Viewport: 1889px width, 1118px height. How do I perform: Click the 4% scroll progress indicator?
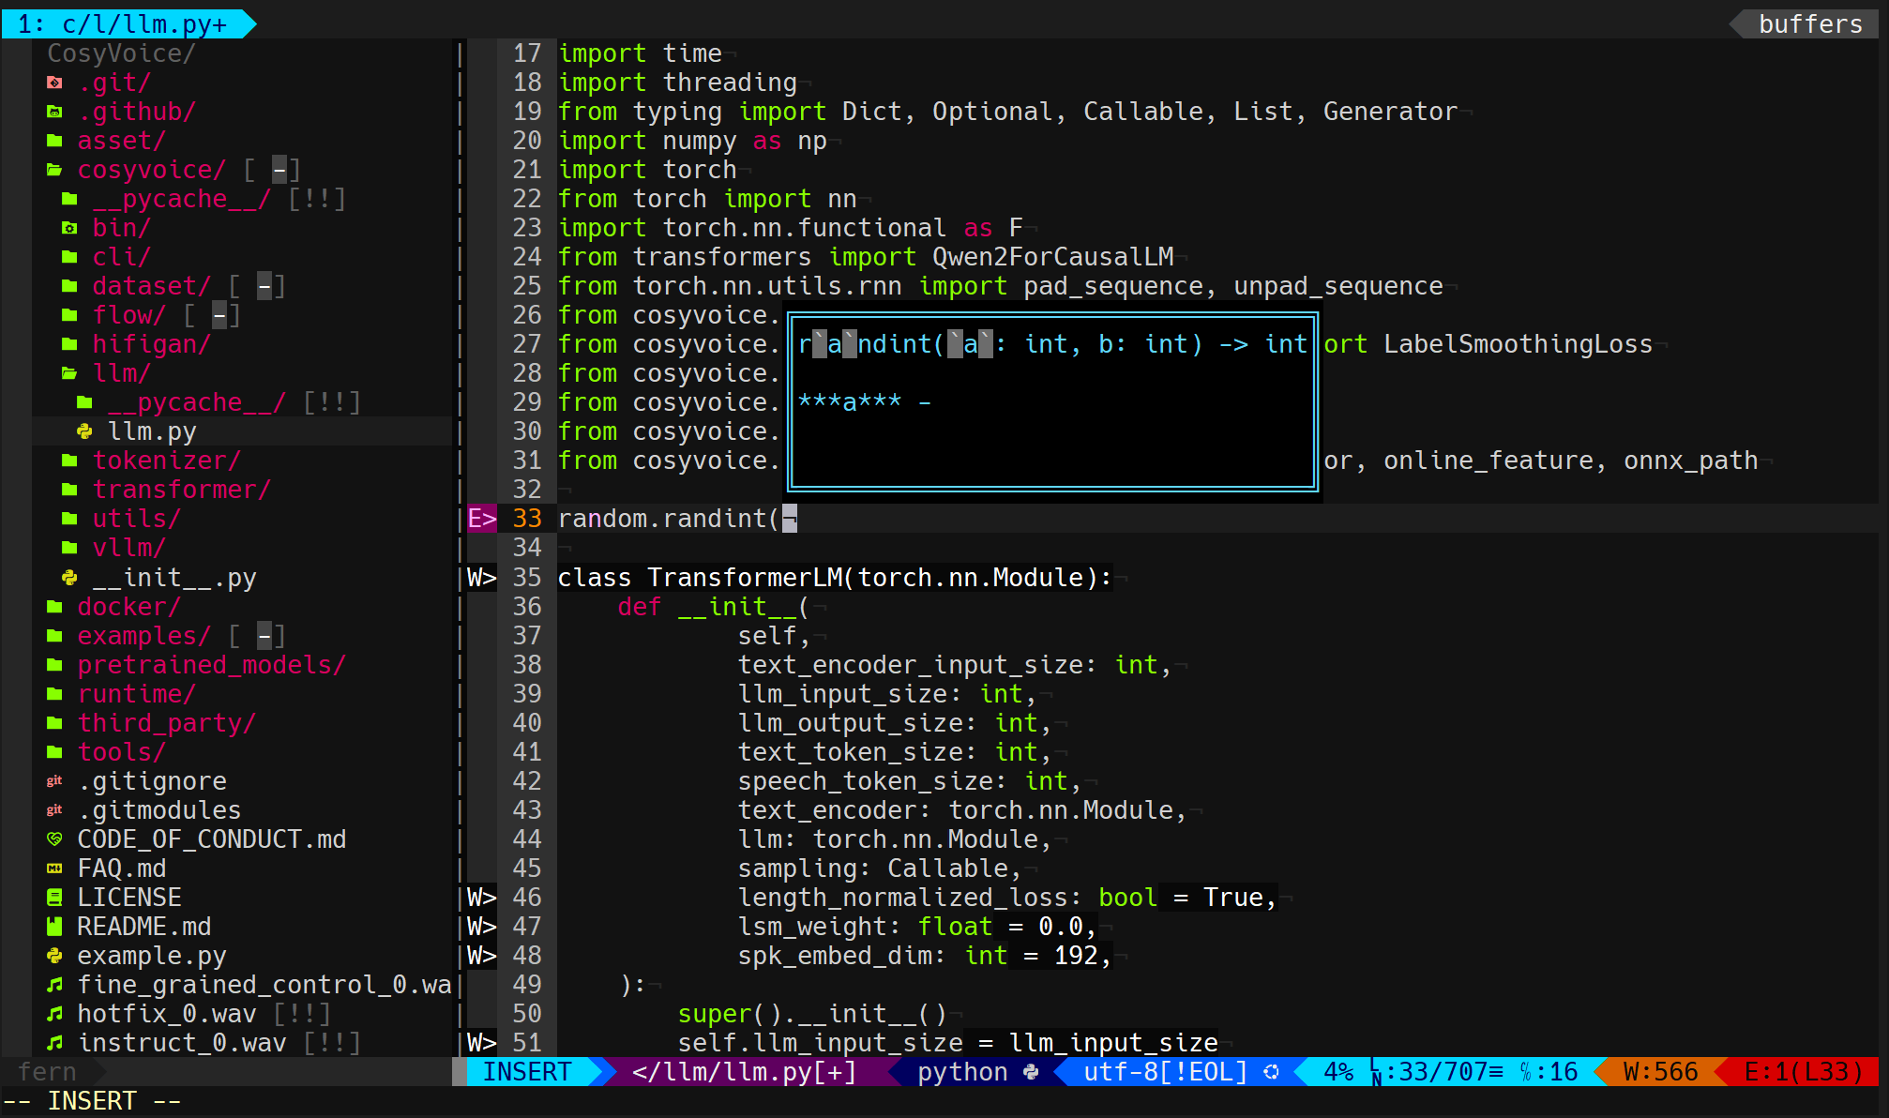coord(1339,1072)
